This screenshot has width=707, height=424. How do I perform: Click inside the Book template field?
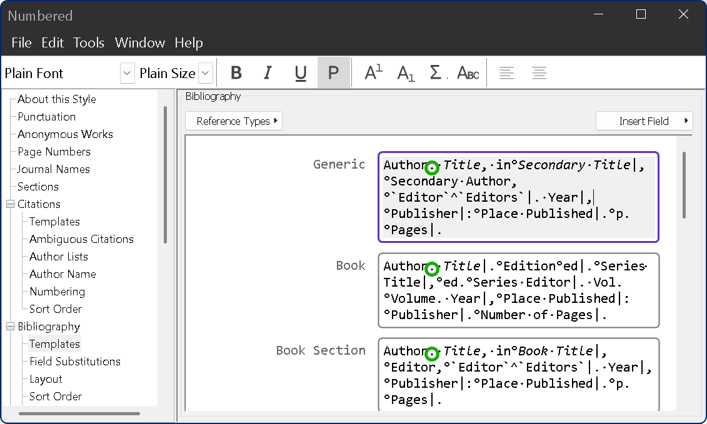point(518,290)
